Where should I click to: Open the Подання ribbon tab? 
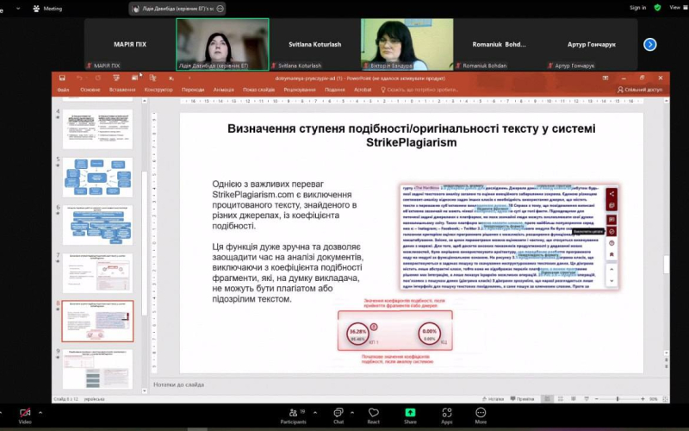[335, 90]
